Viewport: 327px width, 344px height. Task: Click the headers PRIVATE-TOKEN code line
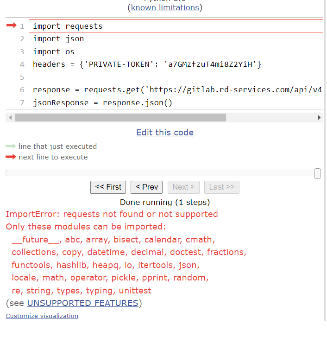pyautogui.click(x=147, y=64)
